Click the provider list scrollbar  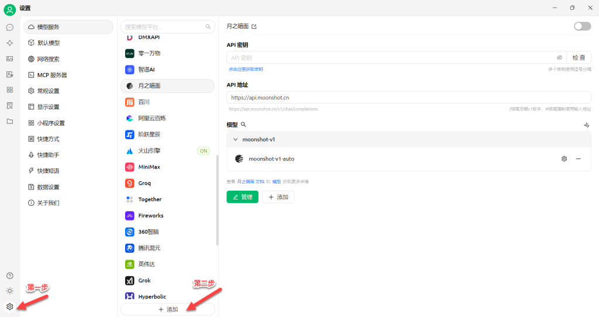tap(218, 200)
